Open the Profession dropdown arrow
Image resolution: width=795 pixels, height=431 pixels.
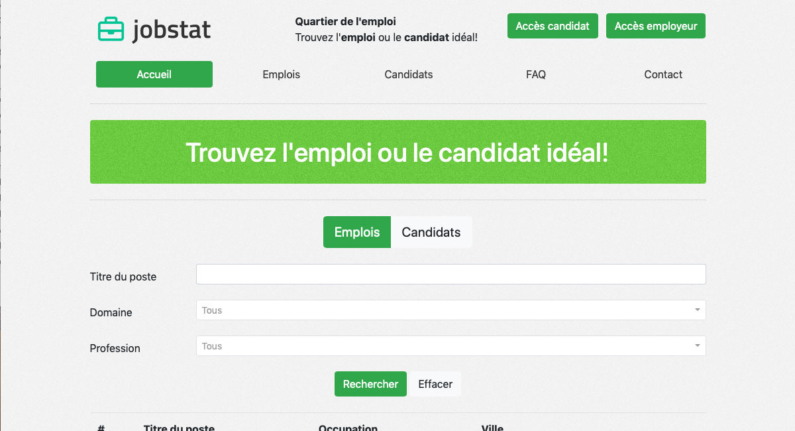pos(696,345)
